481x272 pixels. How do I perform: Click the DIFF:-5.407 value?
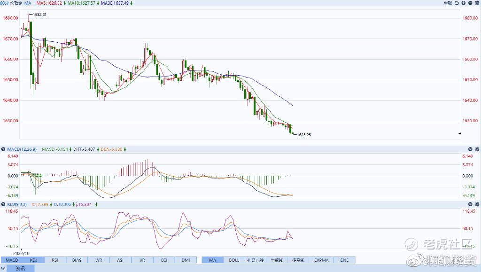point(84,149)
